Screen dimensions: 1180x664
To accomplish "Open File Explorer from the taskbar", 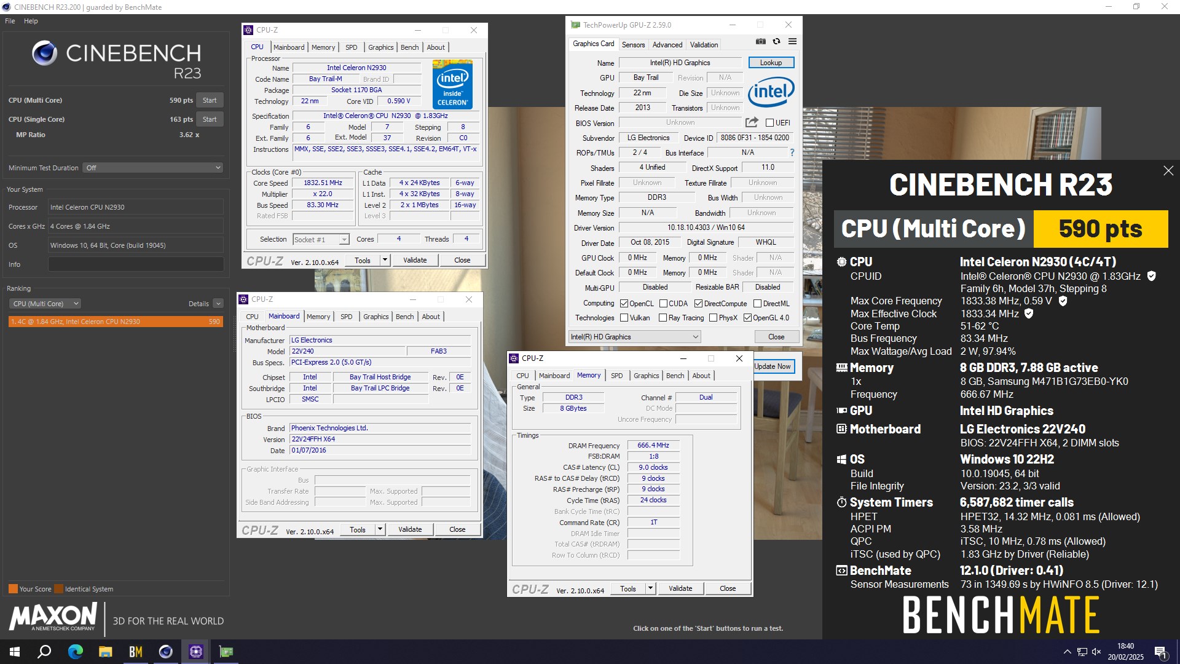I will 106,652.
